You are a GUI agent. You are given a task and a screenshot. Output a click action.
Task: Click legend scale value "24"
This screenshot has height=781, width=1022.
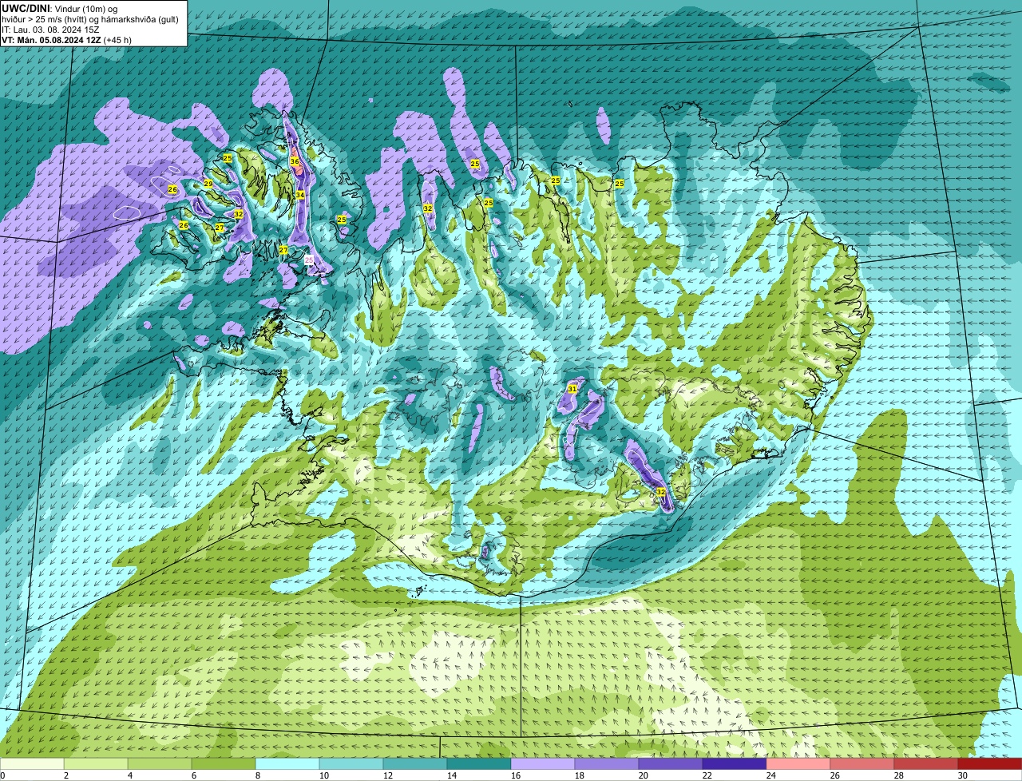click(771, 775)
